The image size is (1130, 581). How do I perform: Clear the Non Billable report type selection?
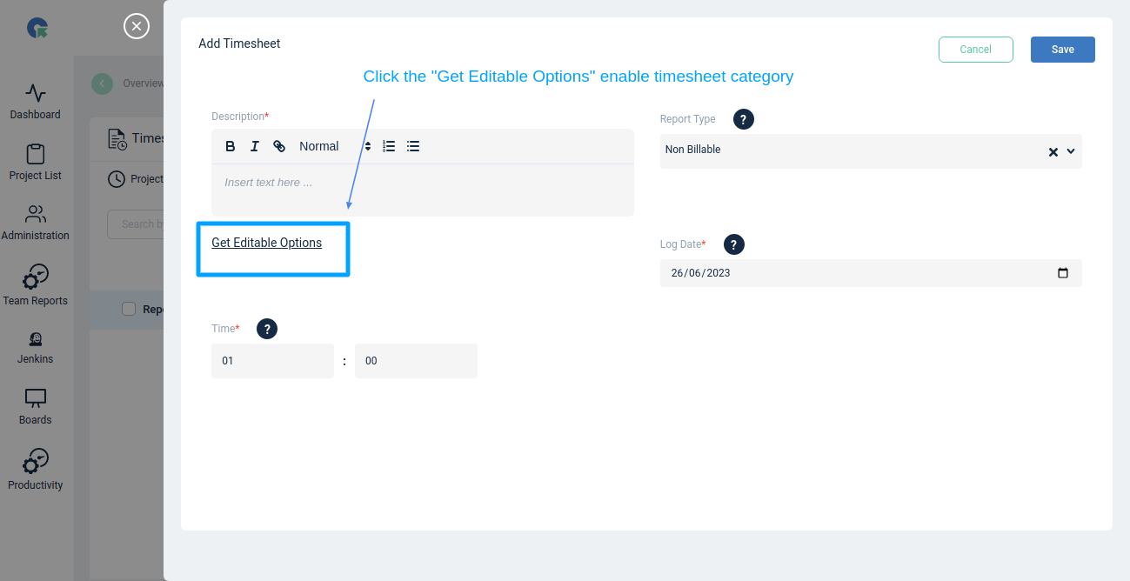[x=1053, y=151]
